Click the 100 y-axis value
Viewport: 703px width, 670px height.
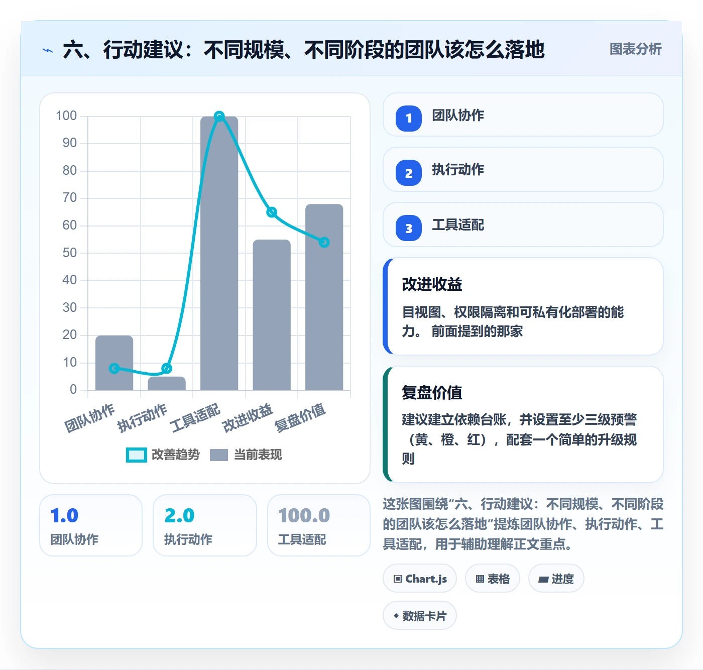point(66,116)
